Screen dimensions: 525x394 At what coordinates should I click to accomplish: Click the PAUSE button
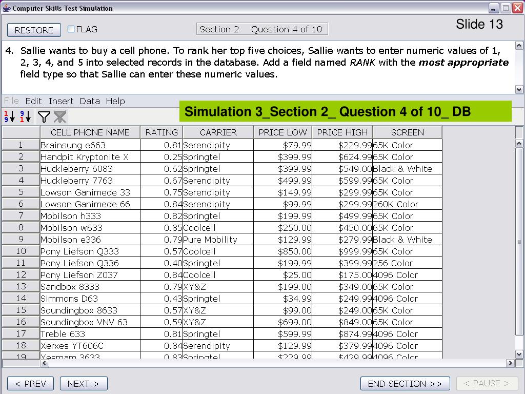[x=487, y=384]
